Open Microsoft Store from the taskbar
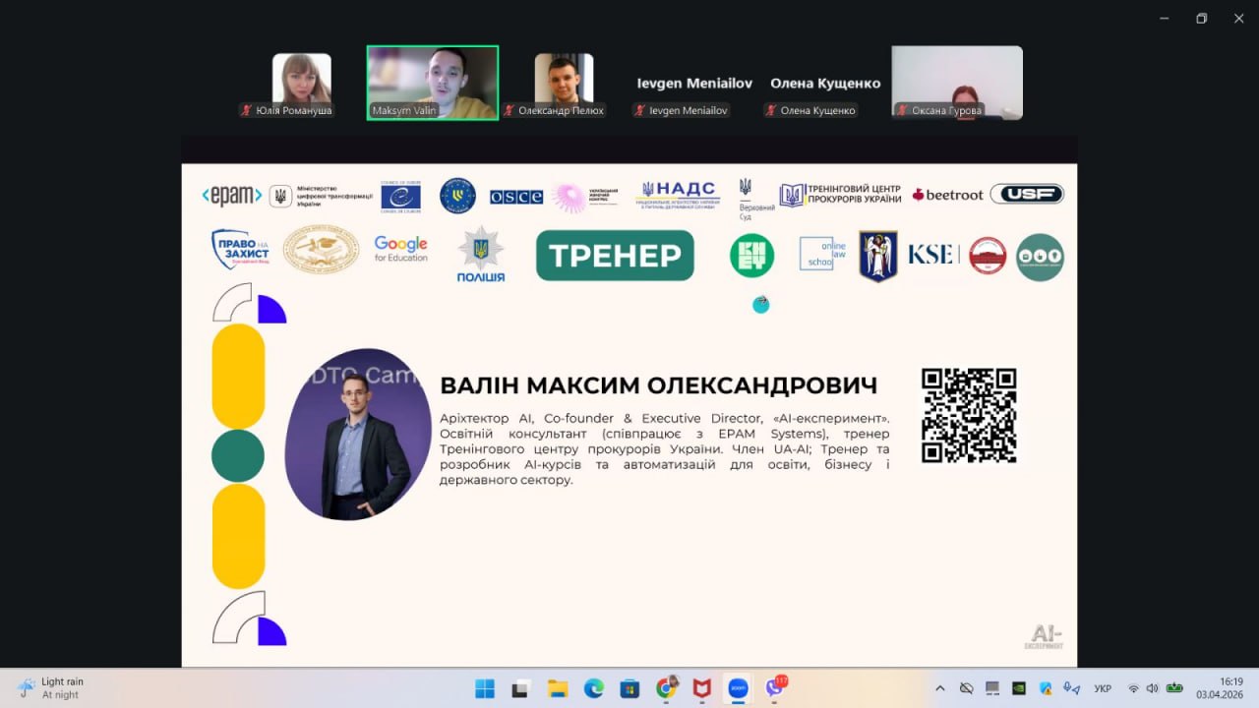 pyautogui.click(x=629, y=688)
